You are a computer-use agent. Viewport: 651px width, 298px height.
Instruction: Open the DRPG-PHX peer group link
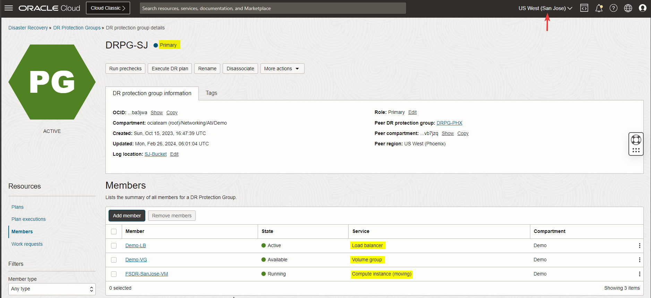[449, 123]
